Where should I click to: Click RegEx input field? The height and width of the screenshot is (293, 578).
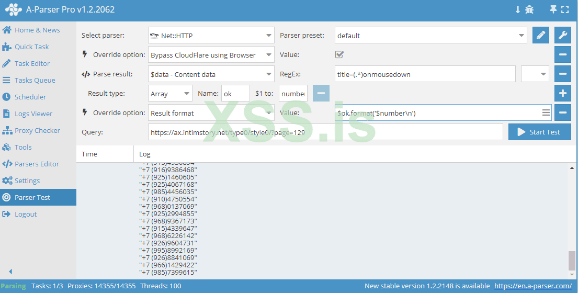pyautogui.click(x=425, y=74)
